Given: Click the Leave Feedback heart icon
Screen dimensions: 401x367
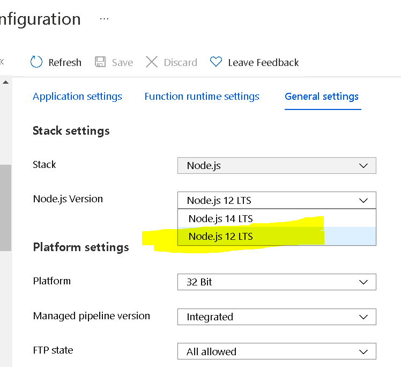Looking at the screenshot, I should [216, 62].
